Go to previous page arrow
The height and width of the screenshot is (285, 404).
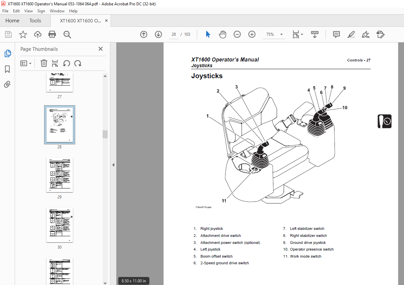[x=144, y=34]
